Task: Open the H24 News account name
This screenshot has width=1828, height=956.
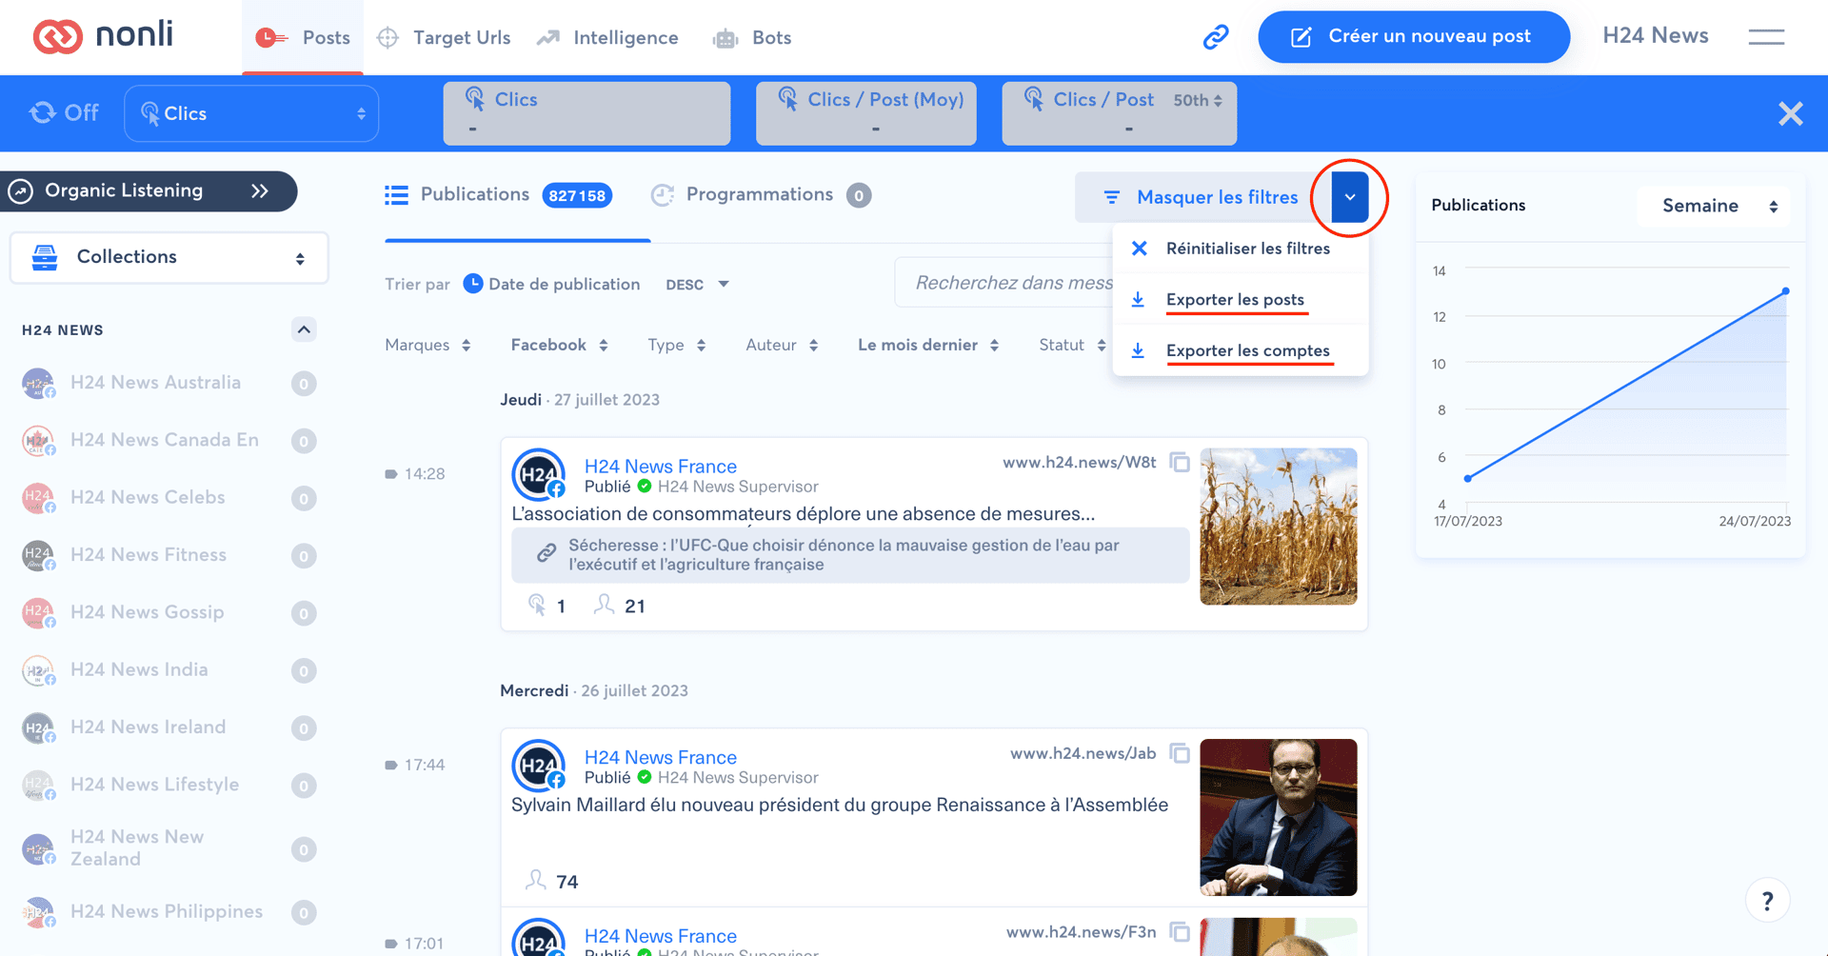Action: (x=1655, y=36)
